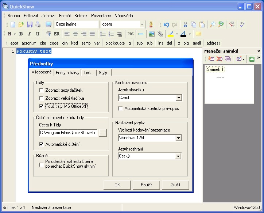Screen dimensions: 264x213
Task: Insert a bulleted list
Action: [x=103, y=34]
